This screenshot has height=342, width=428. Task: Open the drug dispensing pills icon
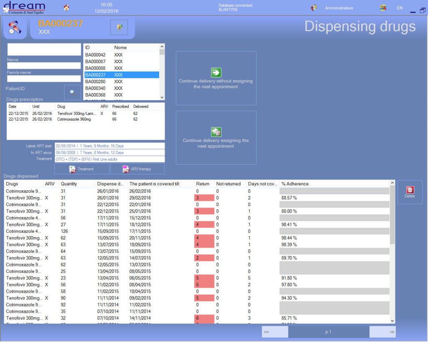point(15,27)
